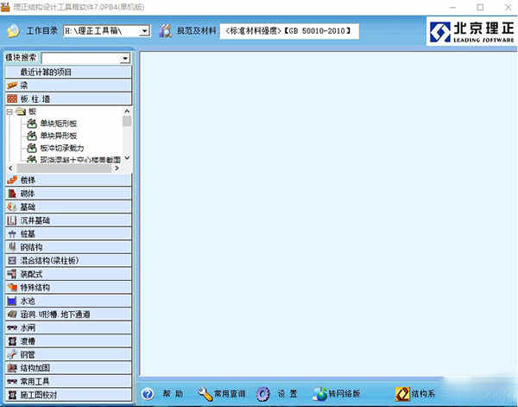Select 板冲切承载力 in the tree

coord(62,148)
